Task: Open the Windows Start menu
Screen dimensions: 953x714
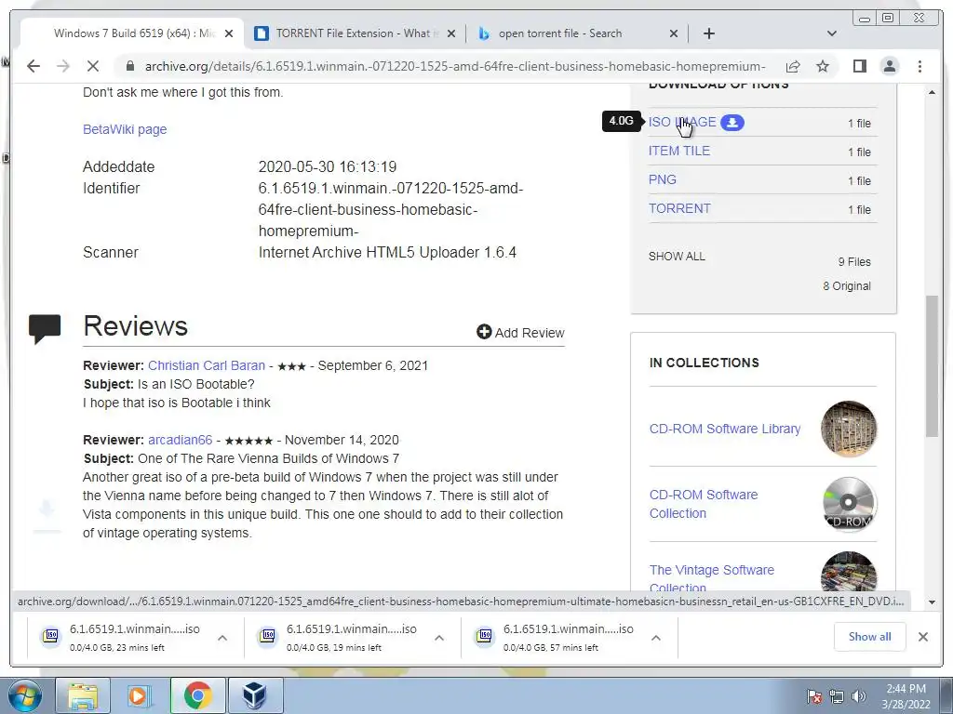Action: [x=24, y=695]
